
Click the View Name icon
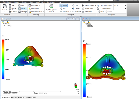point(98,9)
